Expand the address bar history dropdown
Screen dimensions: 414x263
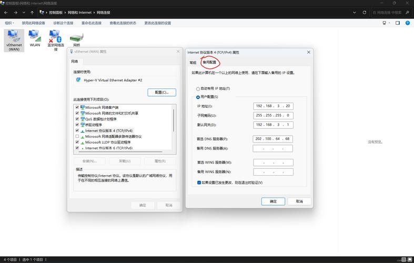click(355, 13)
